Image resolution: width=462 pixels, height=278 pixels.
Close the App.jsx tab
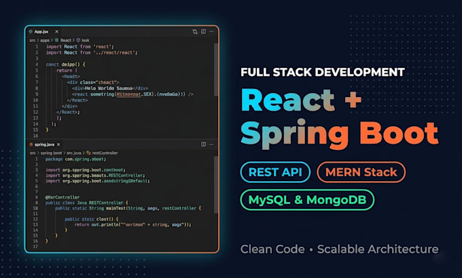(56, 31)
